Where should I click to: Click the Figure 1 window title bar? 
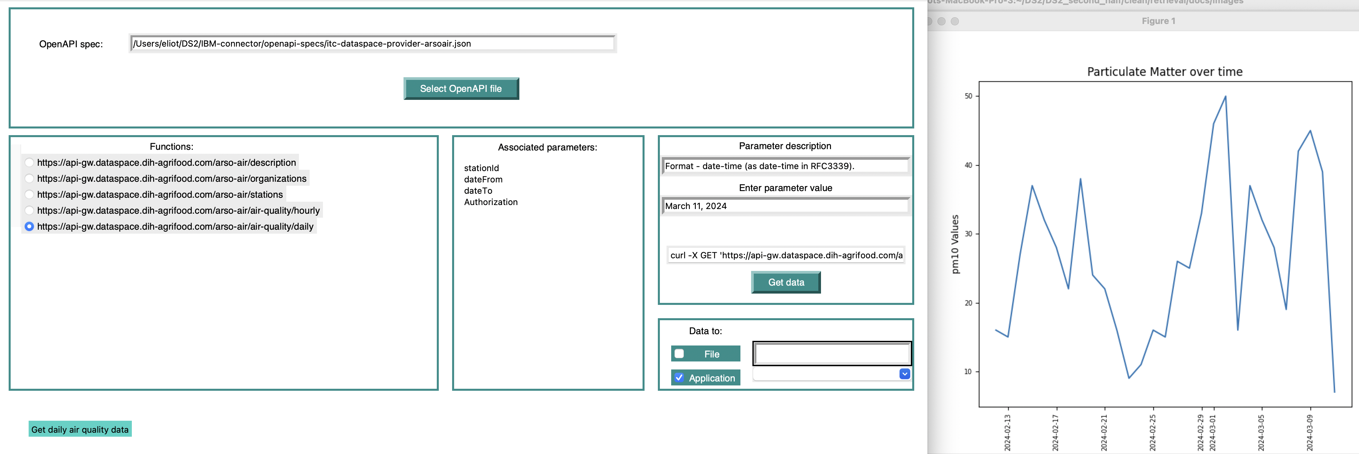click(x=1158, y=21)
